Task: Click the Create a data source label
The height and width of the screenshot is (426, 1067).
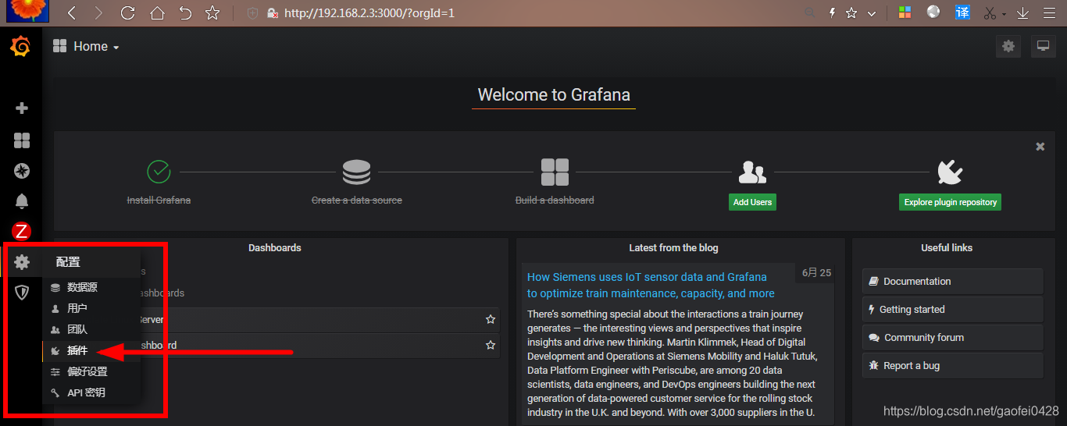Action: 357,201
